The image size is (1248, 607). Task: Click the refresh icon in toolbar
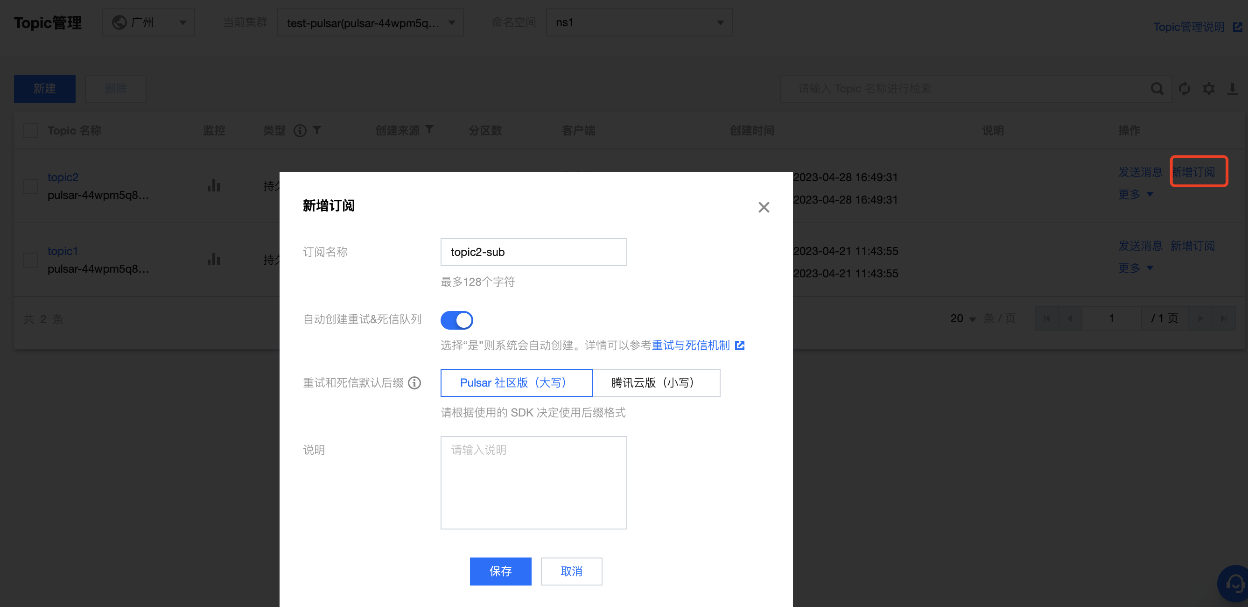point(1184,89)
